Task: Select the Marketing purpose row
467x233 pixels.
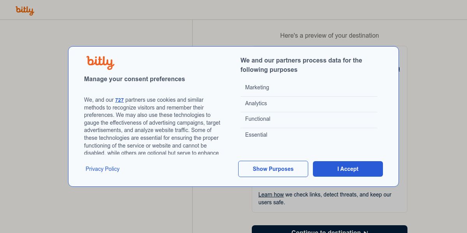Action: tap(309, 88)
